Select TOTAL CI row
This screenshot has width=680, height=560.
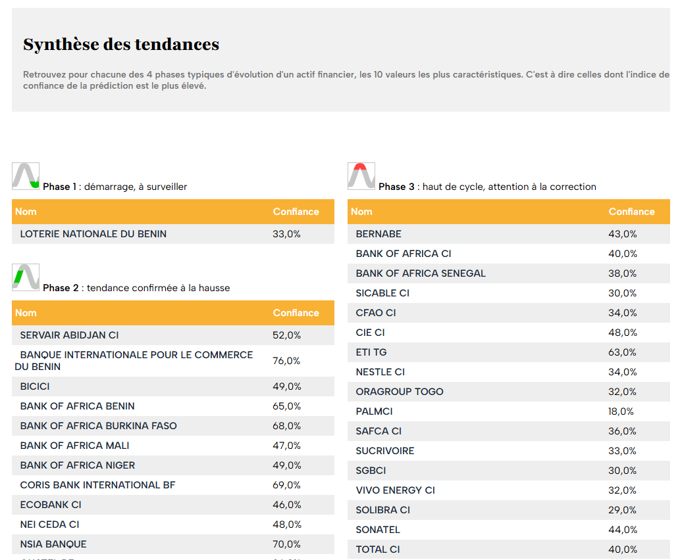[509, 549]
